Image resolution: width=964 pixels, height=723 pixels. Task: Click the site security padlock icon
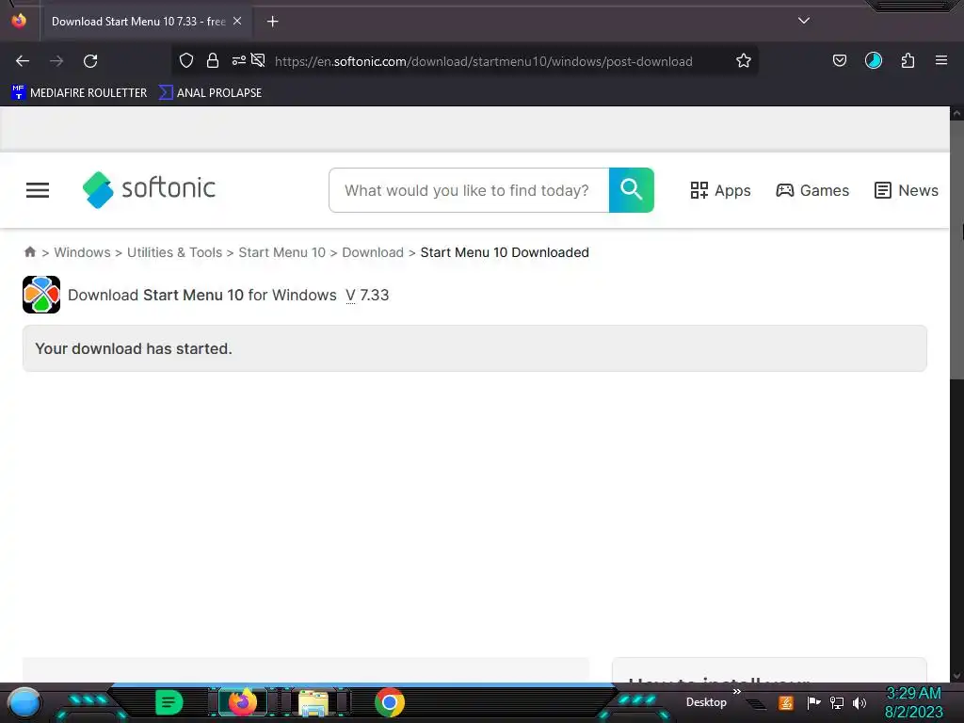(213, 60)
